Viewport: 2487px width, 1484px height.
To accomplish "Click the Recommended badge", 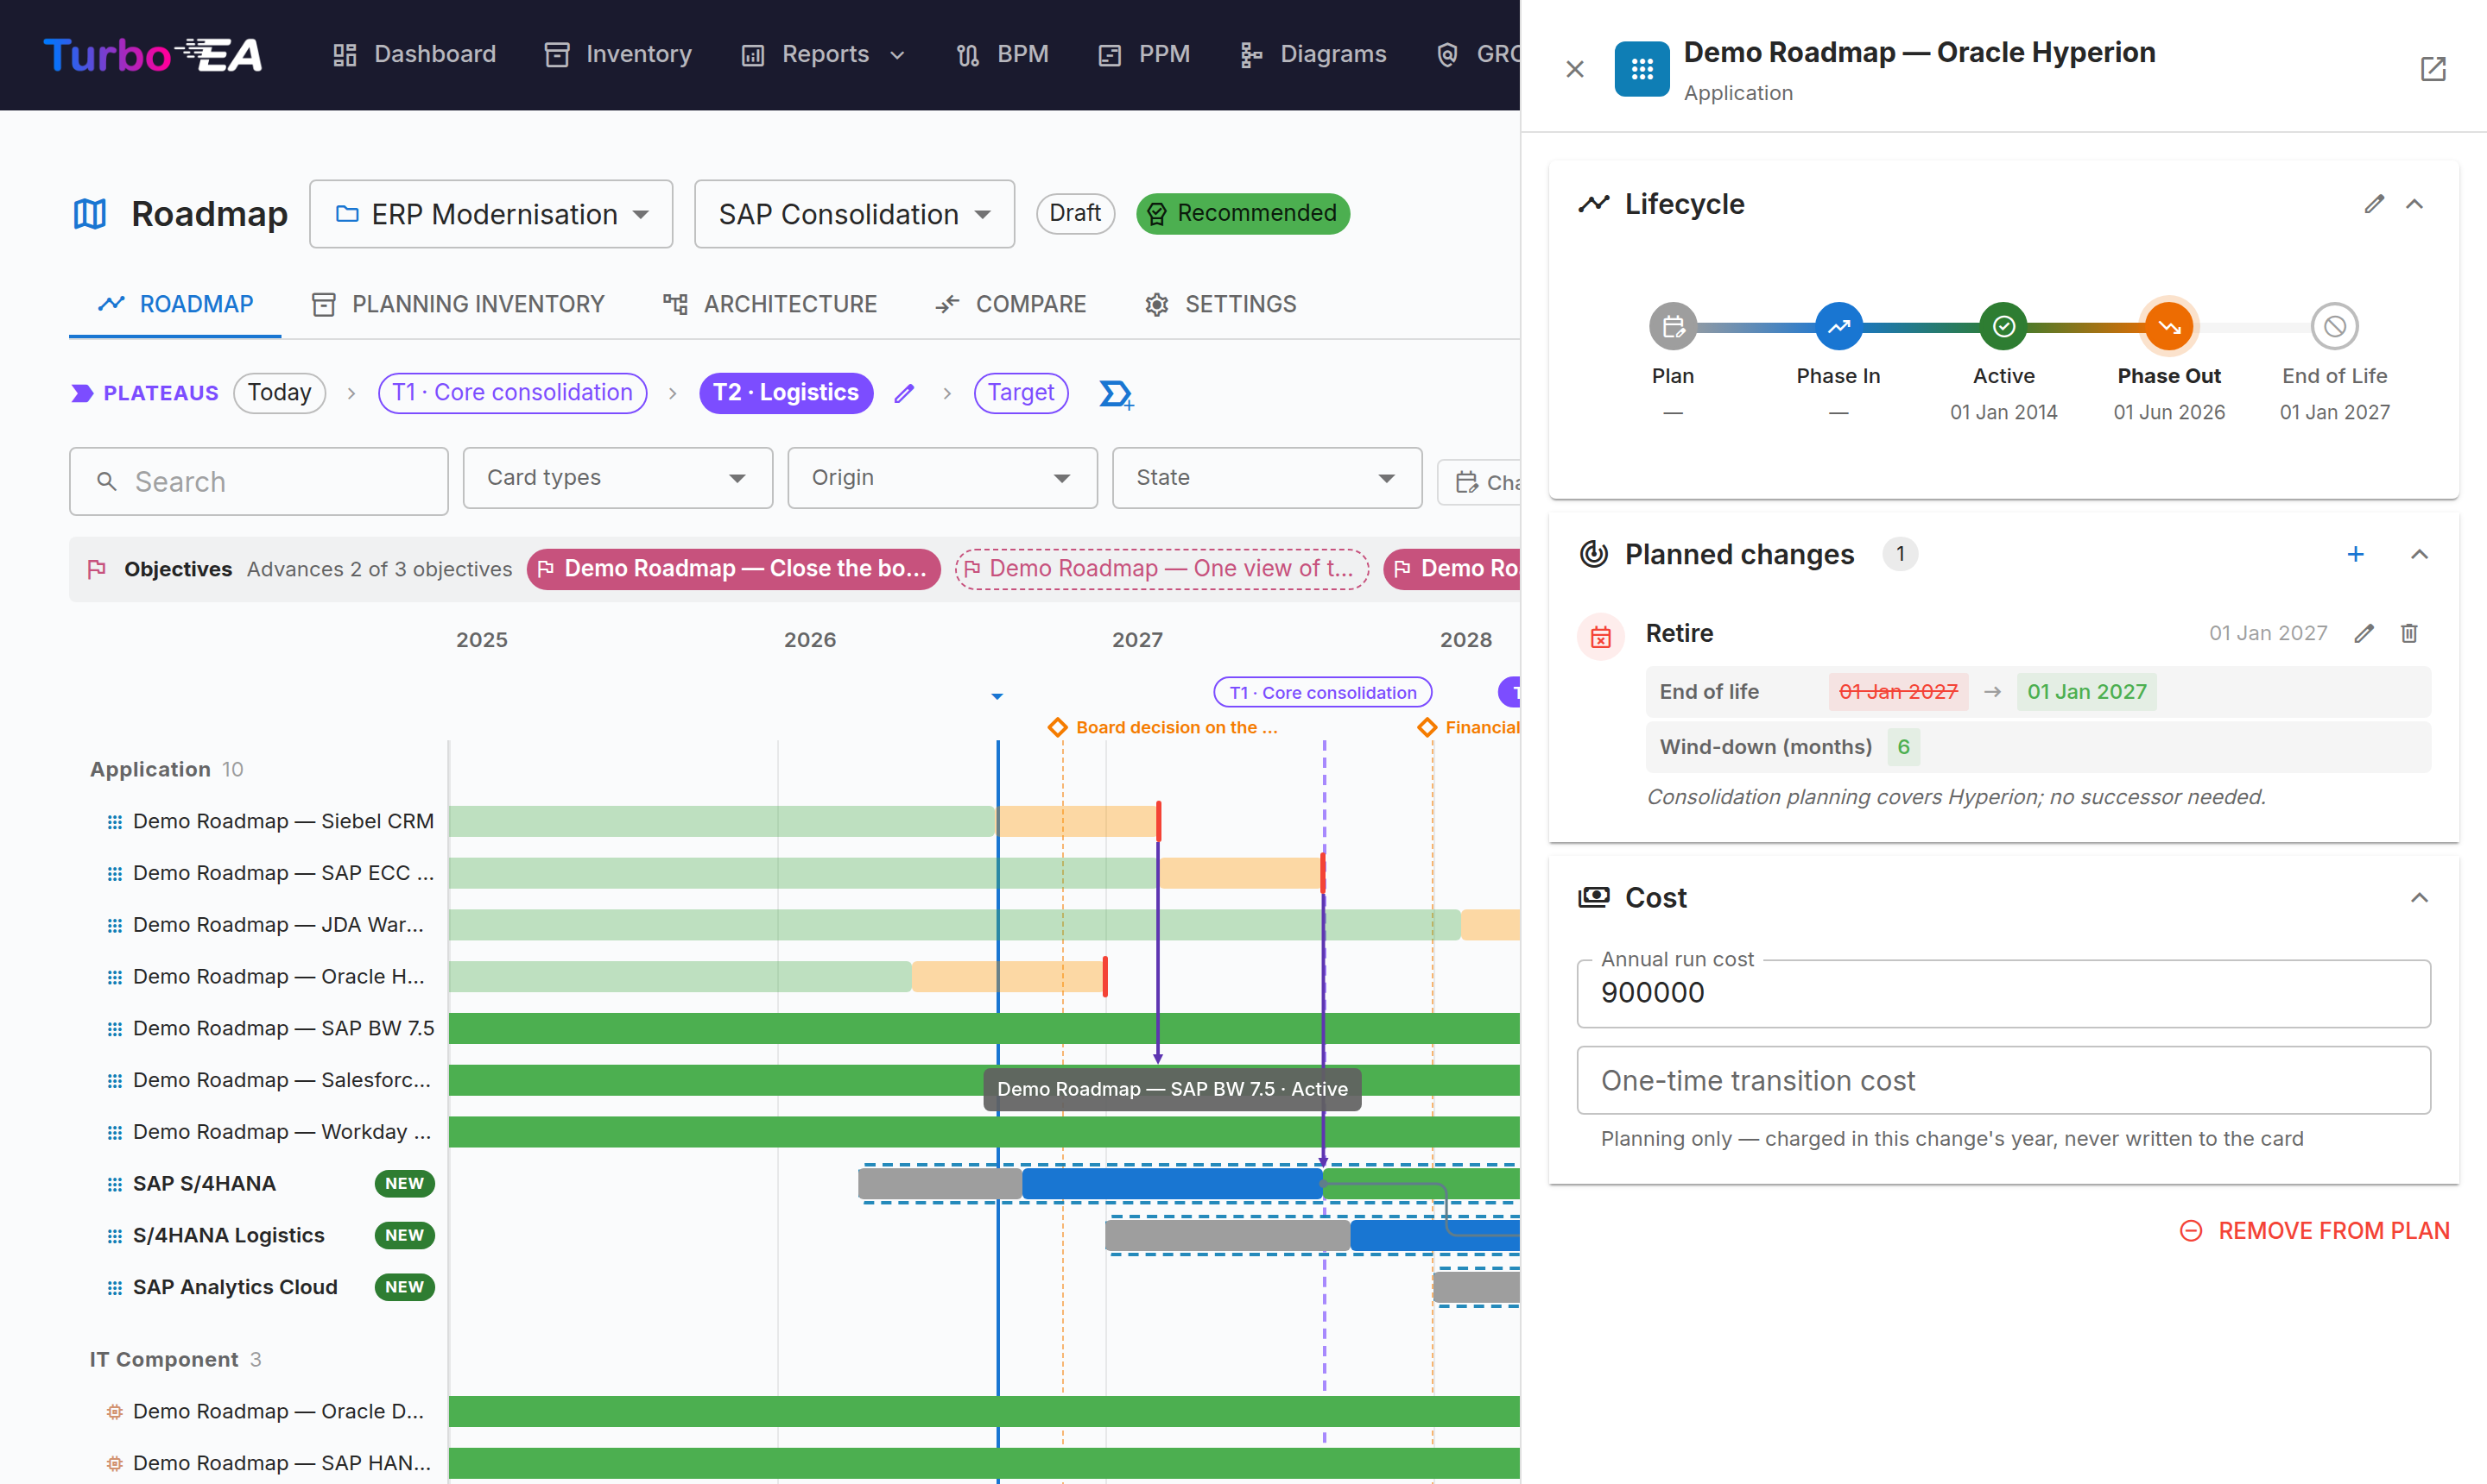I will click(x=1243, y=213).
